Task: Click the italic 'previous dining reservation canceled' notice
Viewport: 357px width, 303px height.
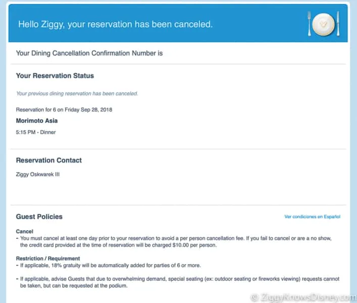Action: [x=77, y=93]
